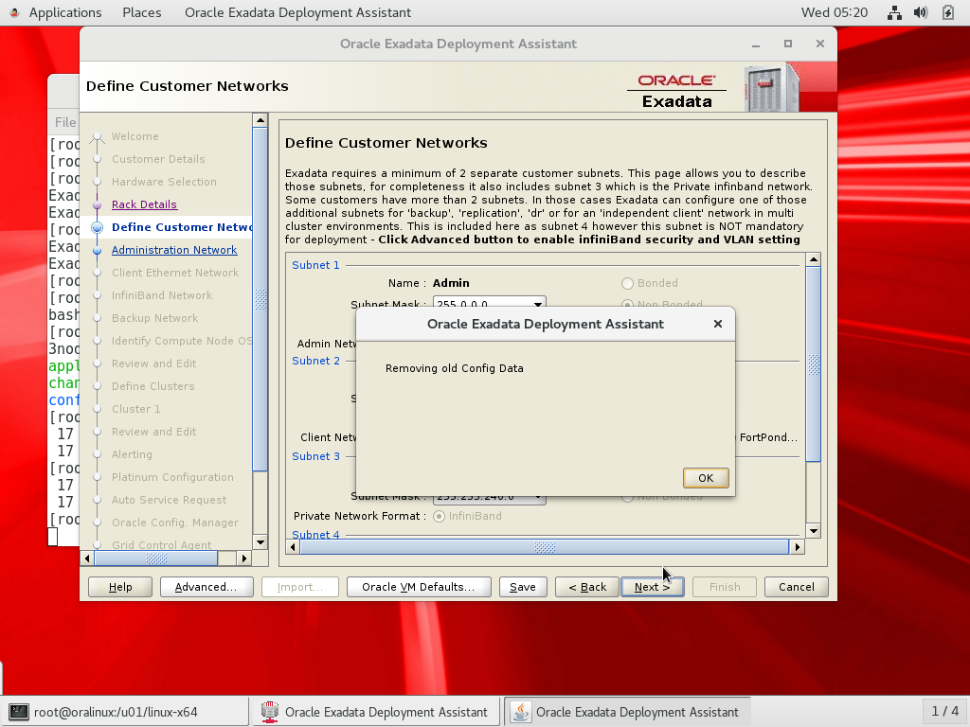Viewport: 970px width, 727px height.
Task: Open the volume speaker icon
Action: coord(921,13)
